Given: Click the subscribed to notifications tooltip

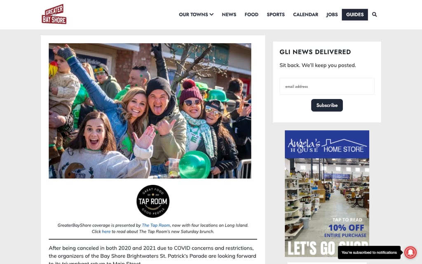Looking at the screenshot, I should [369, 252].
